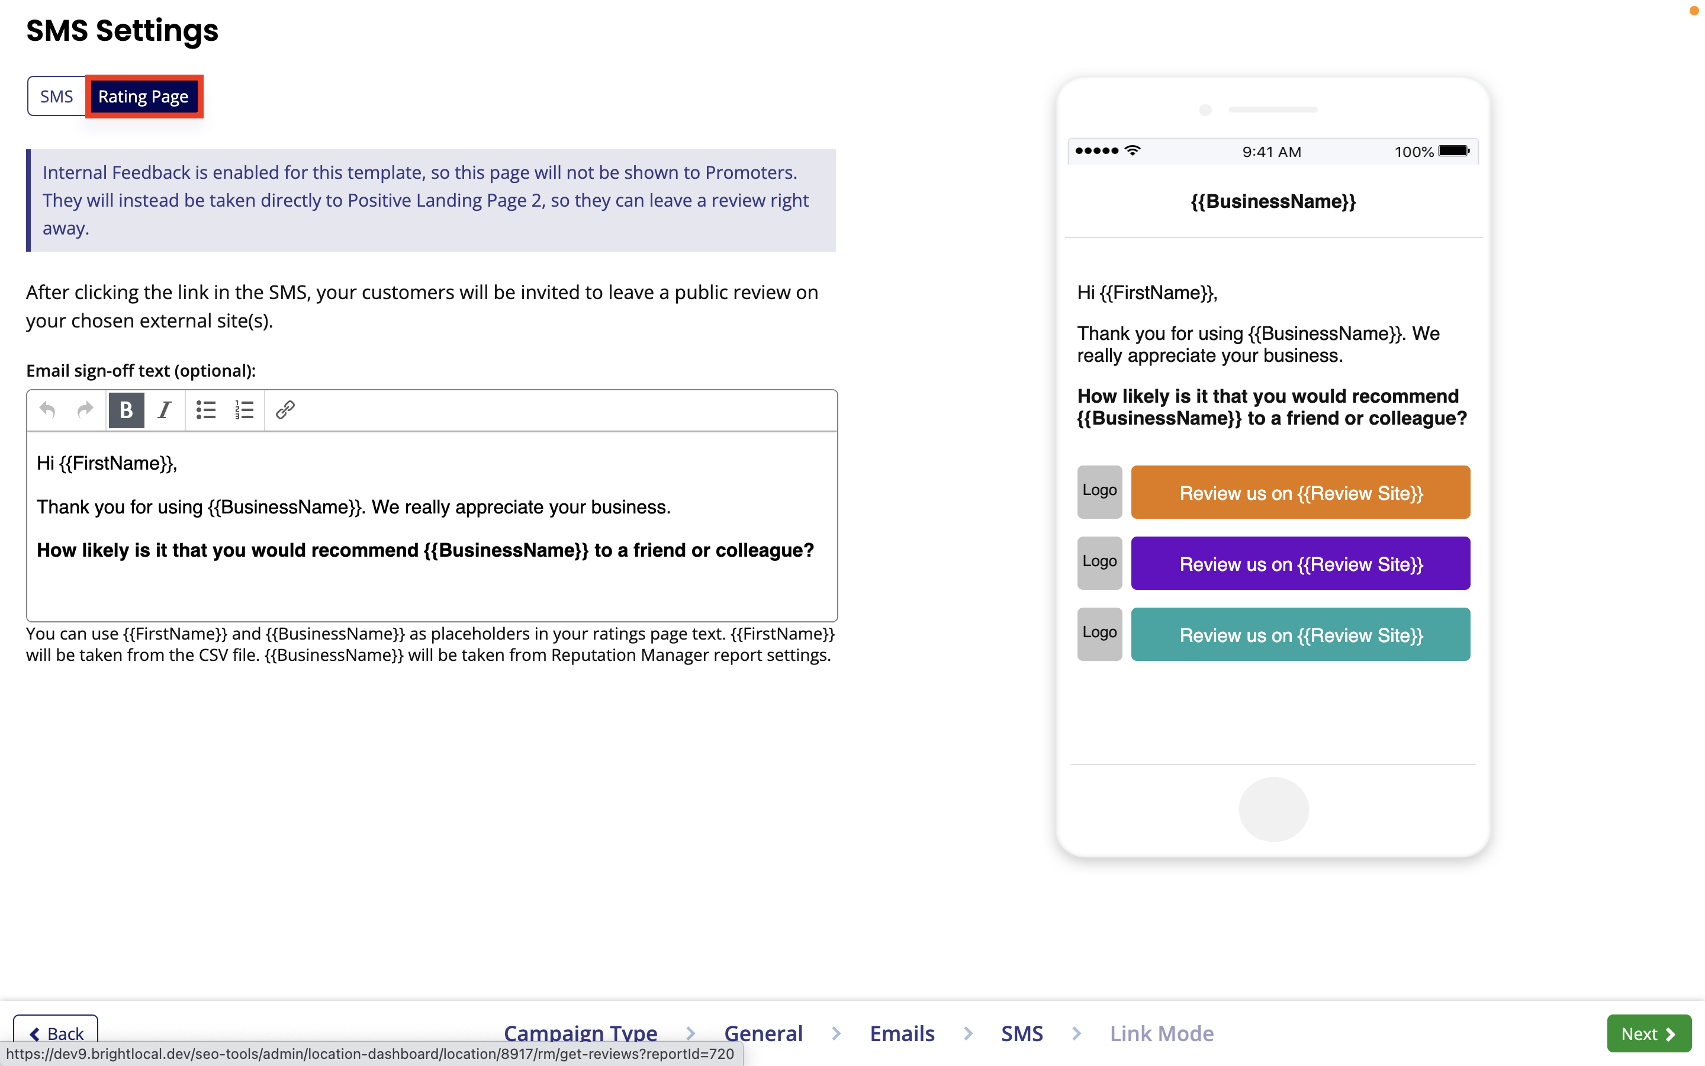This screenshot has width=1705, height=1066.
Task: Click the teal Review us on button
Action: click(1301, 634)
